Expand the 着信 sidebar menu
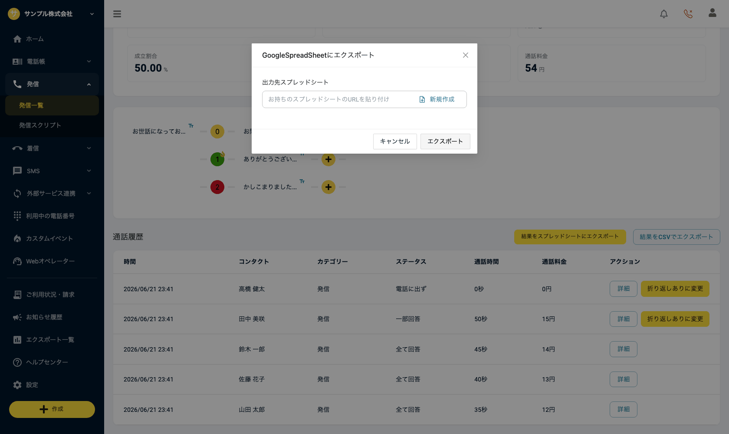 (52, 148)
